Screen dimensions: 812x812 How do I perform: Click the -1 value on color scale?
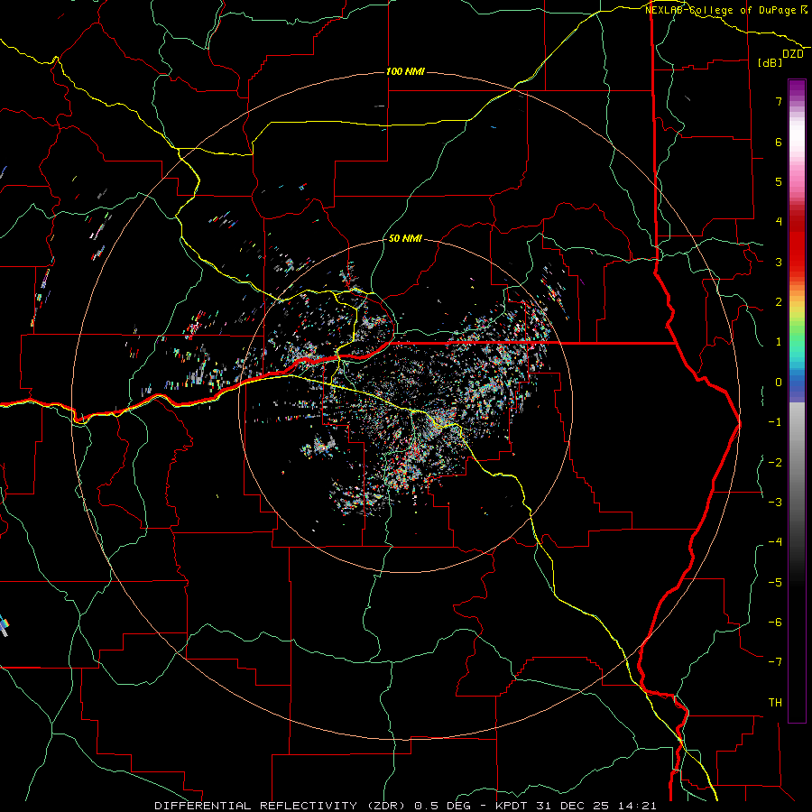tap(775, 422)
